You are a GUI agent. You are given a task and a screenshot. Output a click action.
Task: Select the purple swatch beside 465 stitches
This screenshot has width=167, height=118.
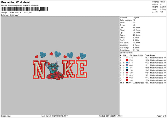[127, 65]
